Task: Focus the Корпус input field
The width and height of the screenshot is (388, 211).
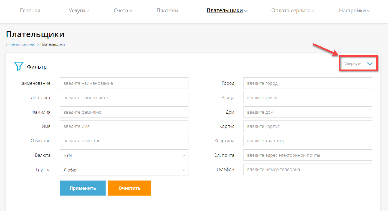Action: [x=308, y=126]
